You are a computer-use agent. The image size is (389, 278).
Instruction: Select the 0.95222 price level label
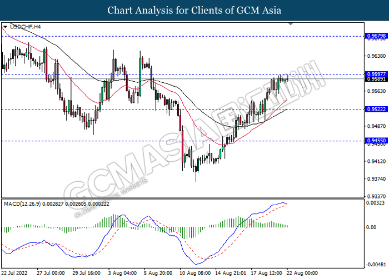[x=376, y=110]
